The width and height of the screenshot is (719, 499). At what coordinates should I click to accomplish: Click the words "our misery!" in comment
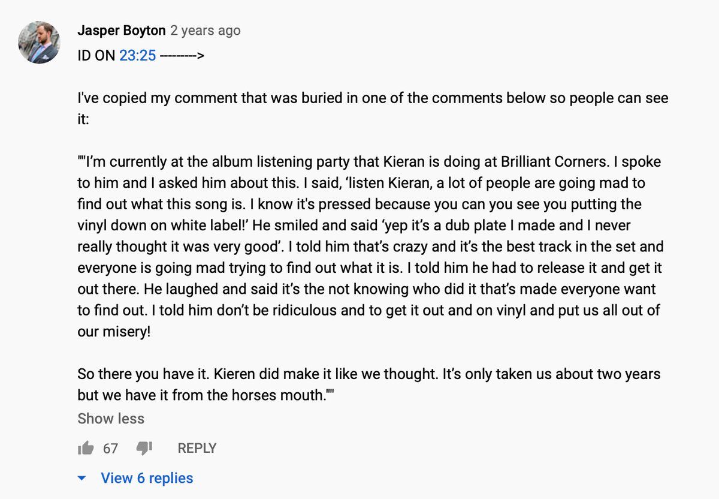coord(114,332)
